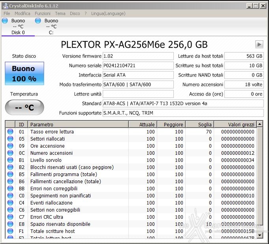Click the blue health orb above C:
269x244 pixels.
[38, 21]
